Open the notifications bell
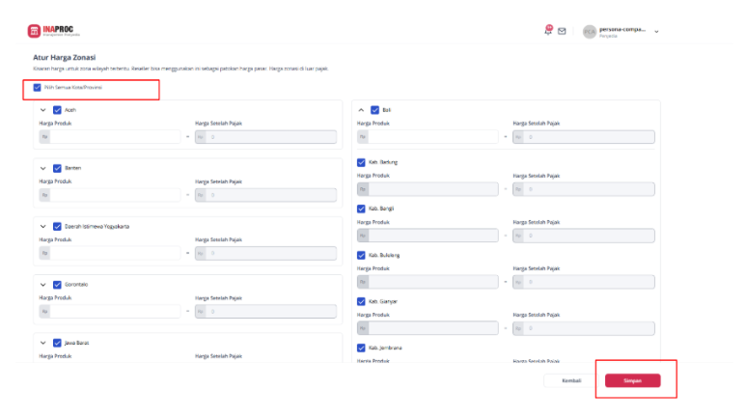The width and height of the screenshot is (746, 418). point(548,31)
